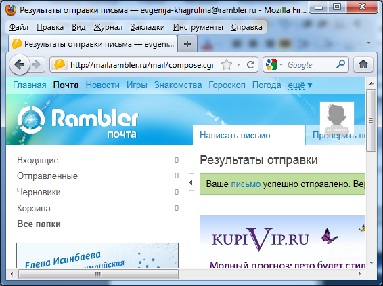
Task: Click the Елена Исинбаева ad banner
Action: click(97, 256)
